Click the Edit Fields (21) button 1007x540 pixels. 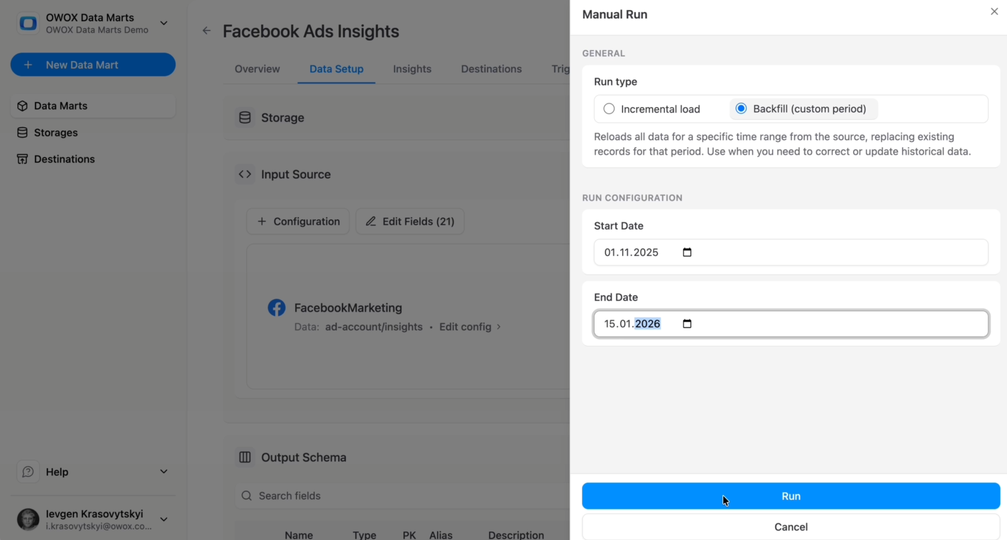(x=410, y=221)
